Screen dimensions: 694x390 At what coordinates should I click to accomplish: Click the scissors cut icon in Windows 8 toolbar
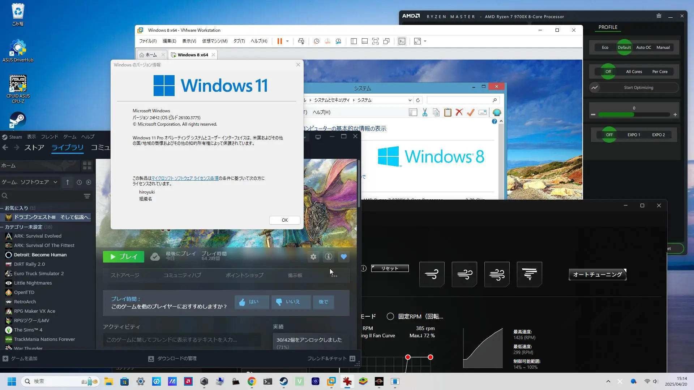tap(425, 112)
